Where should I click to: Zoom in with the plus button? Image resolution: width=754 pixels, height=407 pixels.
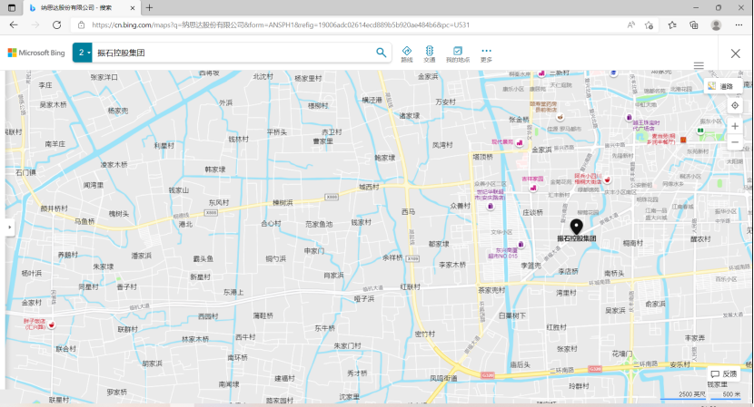[735, 126]
